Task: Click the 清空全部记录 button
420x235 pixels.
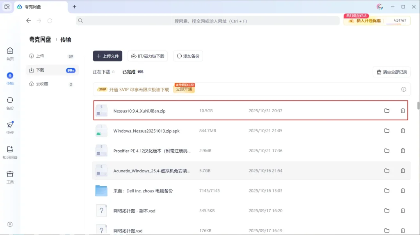Action: coord(392,72)
